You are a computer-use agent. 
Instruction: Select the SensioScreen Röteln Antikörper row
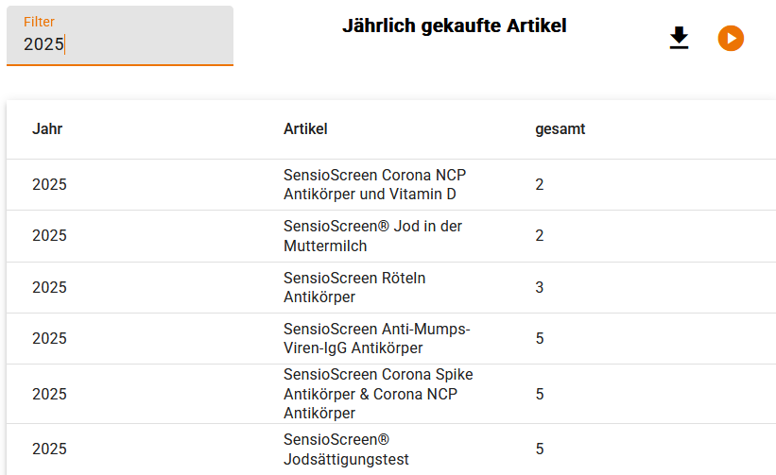coord(391,288)
